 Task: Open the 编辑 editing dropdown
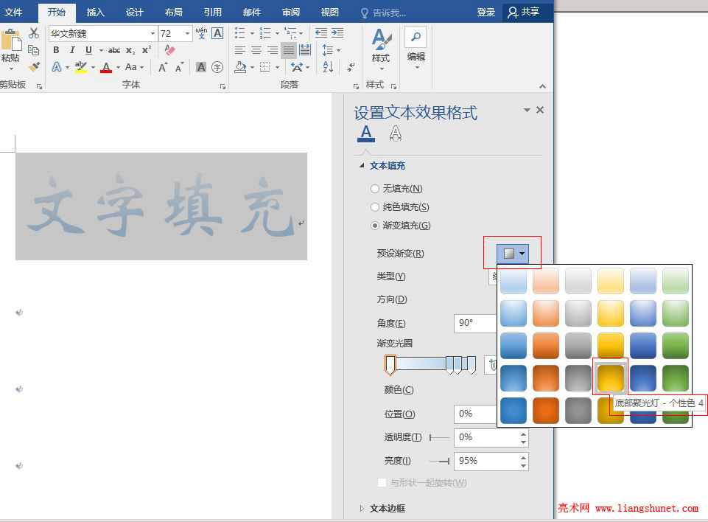point(416,49)
